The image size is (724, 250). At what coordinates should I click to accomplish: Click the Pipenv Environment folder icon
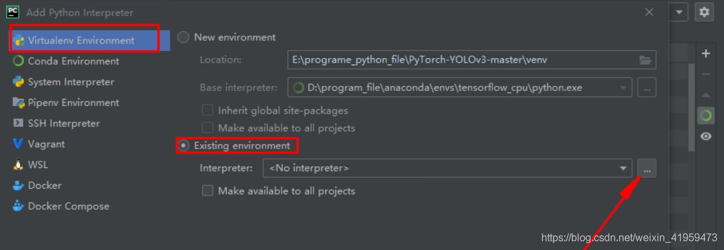pos(19,103)
